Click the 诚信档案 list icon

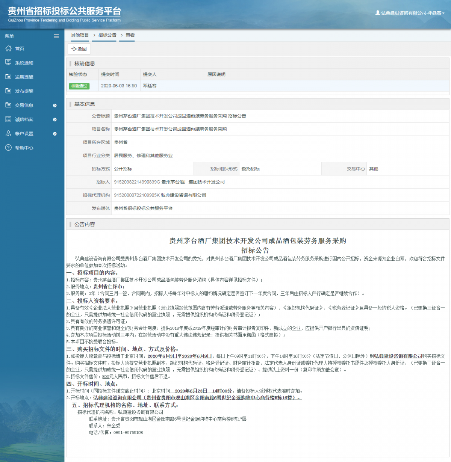click(8, 119)
